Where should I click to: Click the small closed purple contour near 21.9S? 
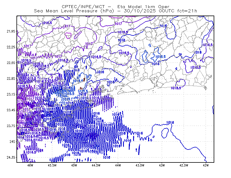[x=68, y=36]
